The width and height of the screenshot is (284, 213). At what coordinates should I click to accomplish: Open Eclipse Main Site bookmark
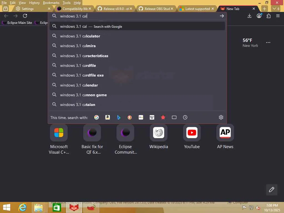pyautogui.click(x=17, y=23)
